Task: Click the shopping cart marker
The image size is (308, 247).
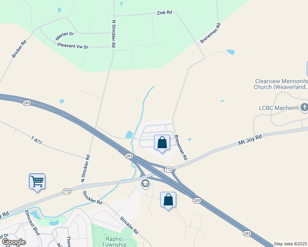Action: tap(37, 183)
